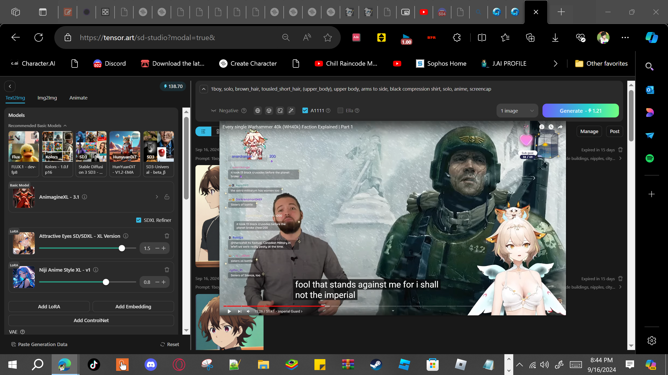Click the image prompt icon in prompt bar
The width and height of the screenshot is (668, 375).
tap(280, 111)
